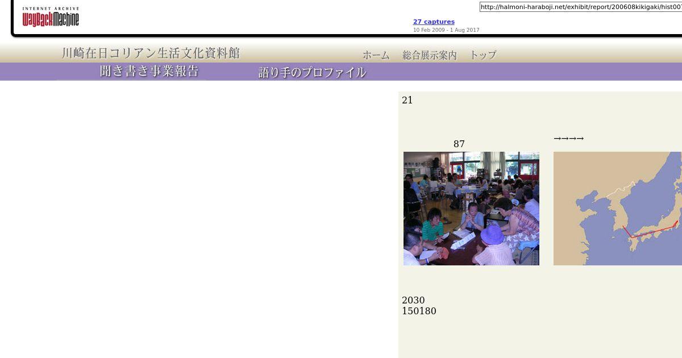Open the 27 captures link

click(434, 22)
